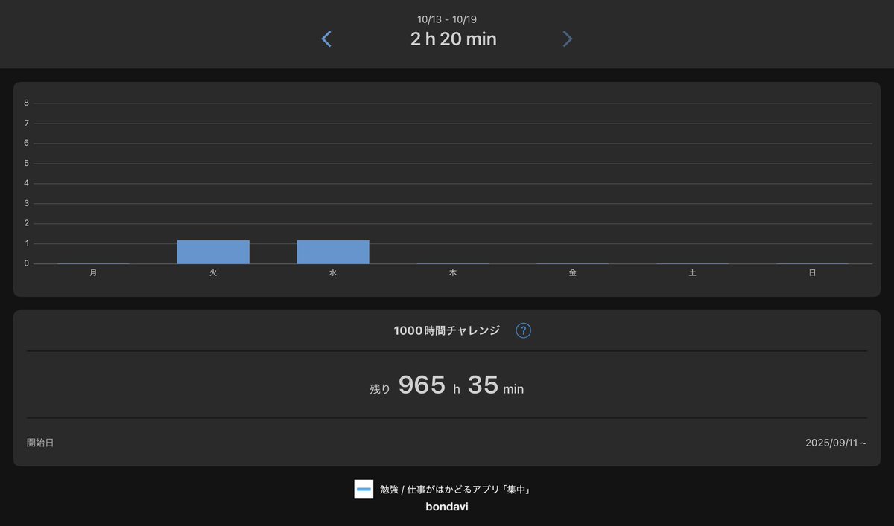Click the 水 axis label

pos(333,273)
